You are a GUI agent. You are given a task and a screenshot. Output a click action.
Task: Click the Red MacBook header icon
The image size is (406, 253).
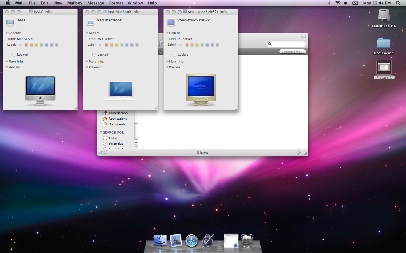tap(90, 23)
